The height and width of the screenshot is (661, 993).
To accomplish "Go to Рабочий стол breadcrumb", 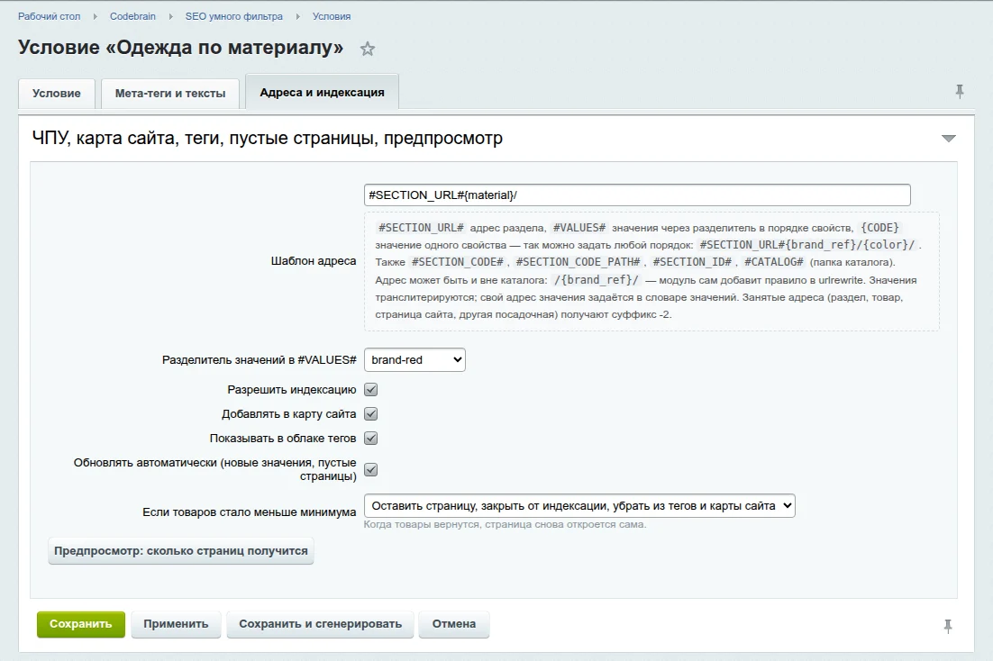I will point(50,16).
